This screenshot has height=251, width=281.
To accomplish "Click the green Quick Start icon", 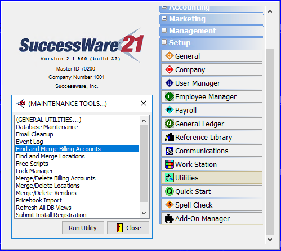I will (x=170, y=191).
